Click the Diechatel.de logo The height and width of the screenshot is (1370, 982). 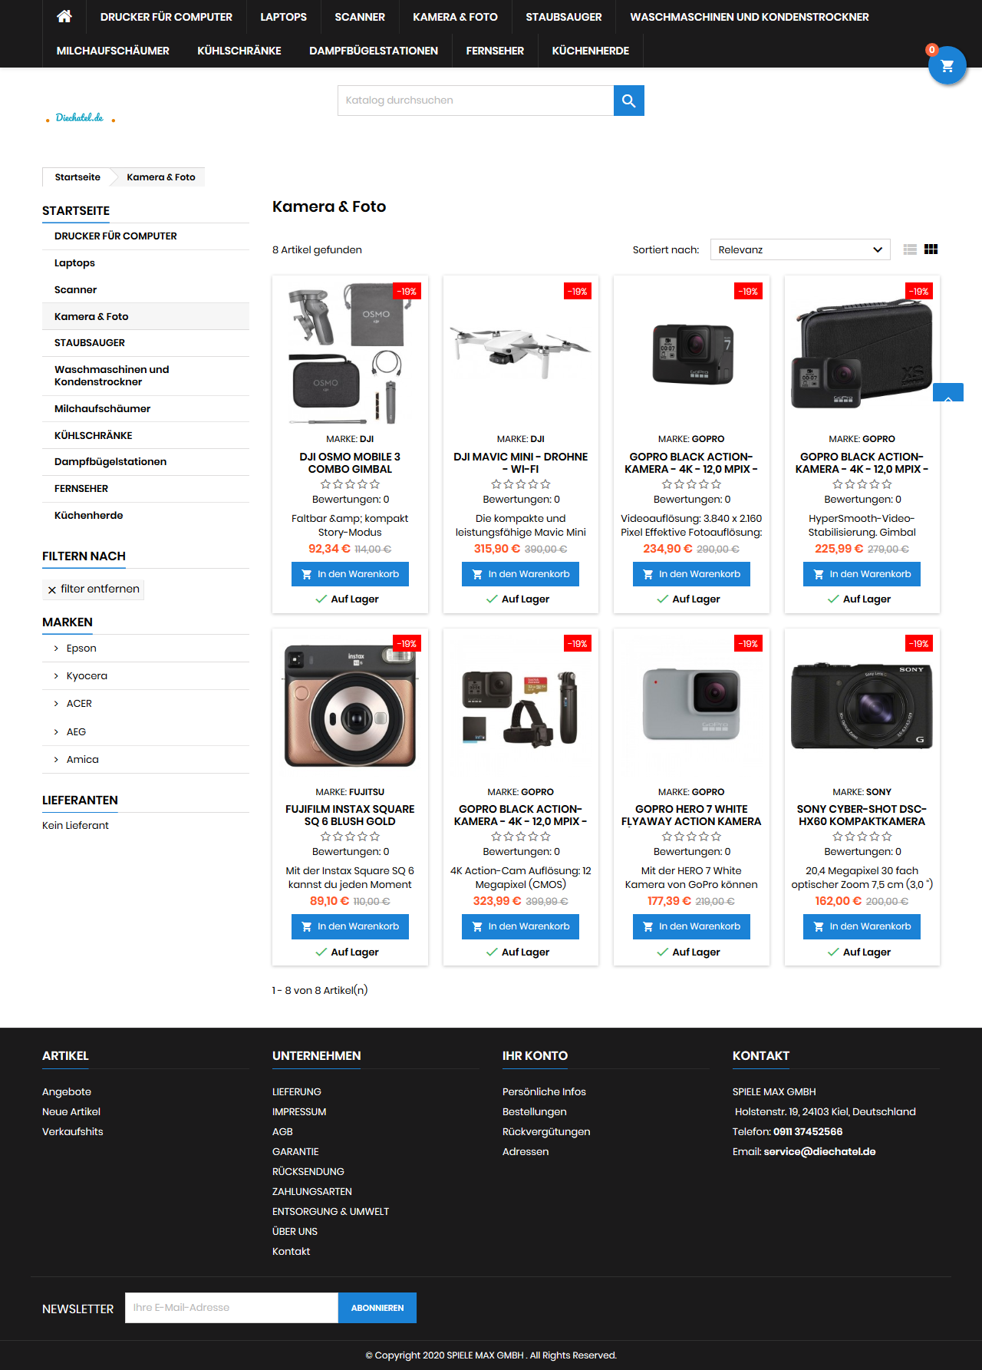point(81,117)
